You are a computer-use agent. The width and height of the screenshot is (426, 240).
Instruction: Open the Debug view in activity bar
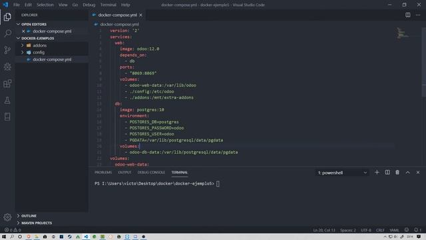coord(7,67)
